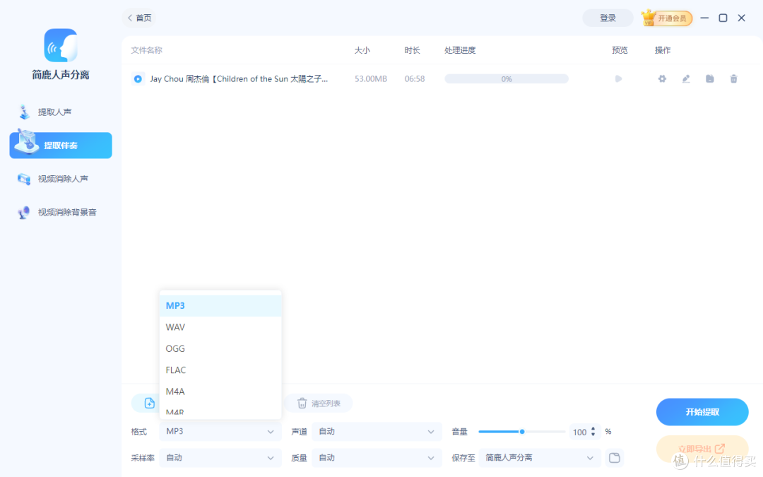Click the 登录 button
Viewport: 763px width, 477px height.
point(608,18)
